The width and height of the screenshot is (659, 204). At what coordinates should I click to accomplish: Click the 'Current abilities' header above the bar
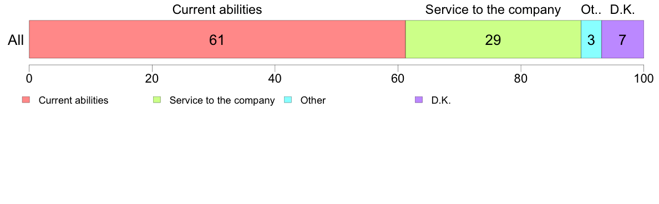pos(217,9)
